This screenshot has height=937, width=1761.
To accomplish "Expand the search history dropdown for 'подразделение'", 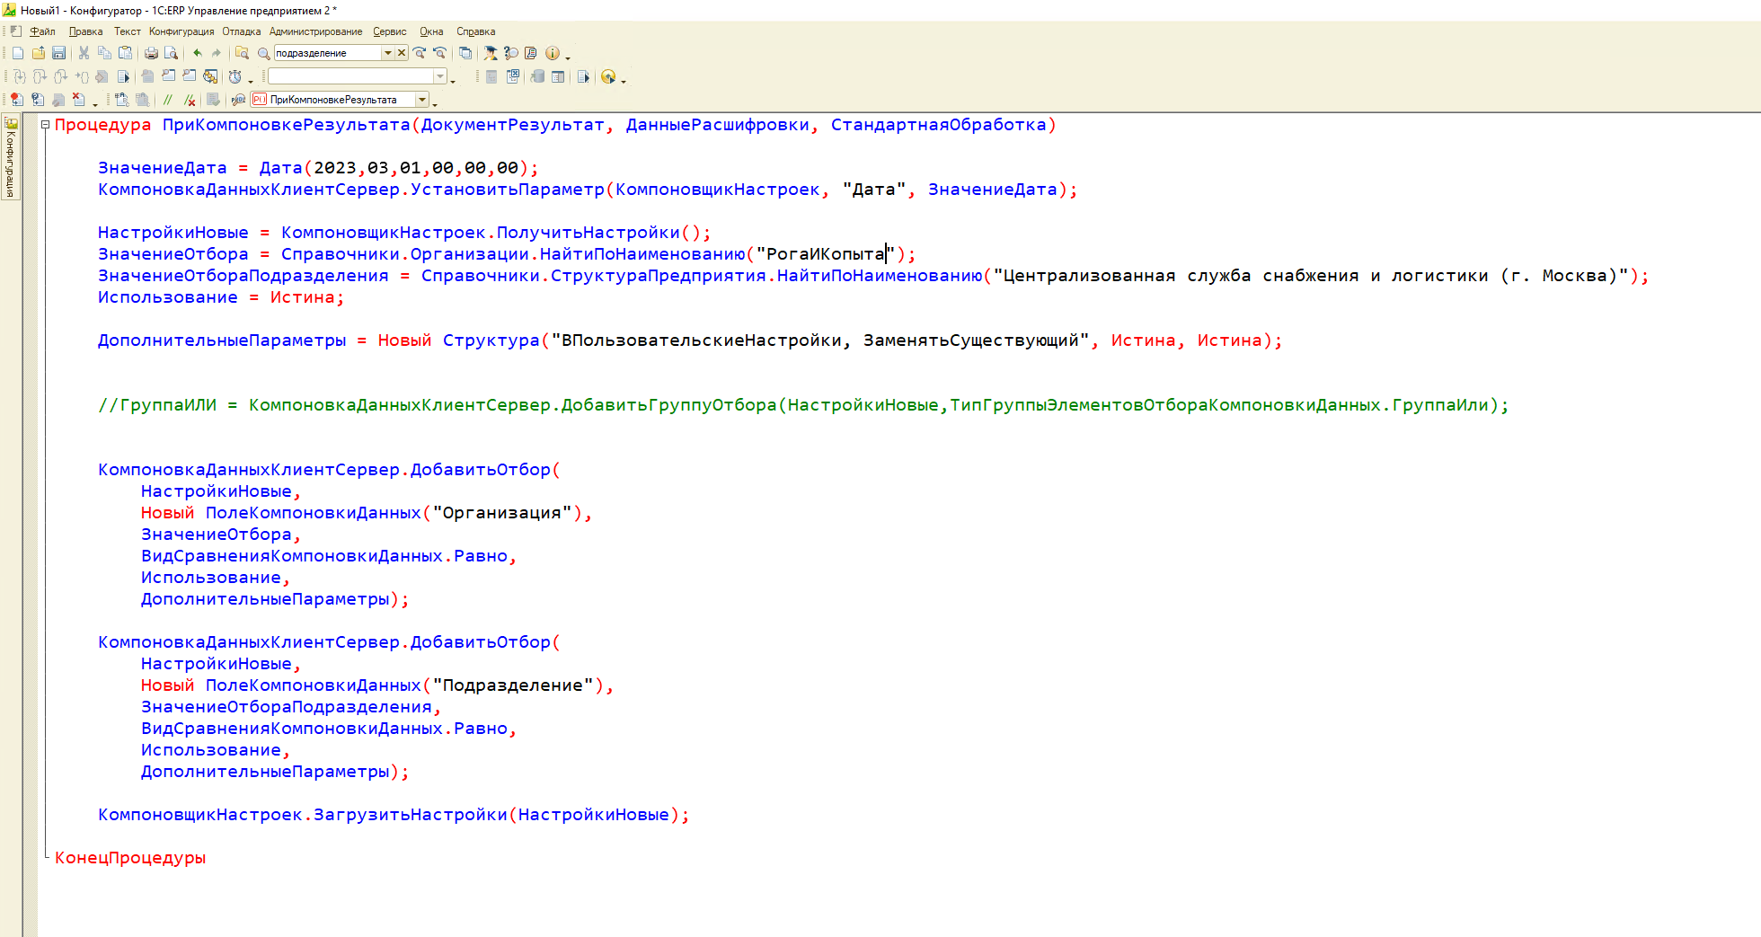I will coord(388,53).
